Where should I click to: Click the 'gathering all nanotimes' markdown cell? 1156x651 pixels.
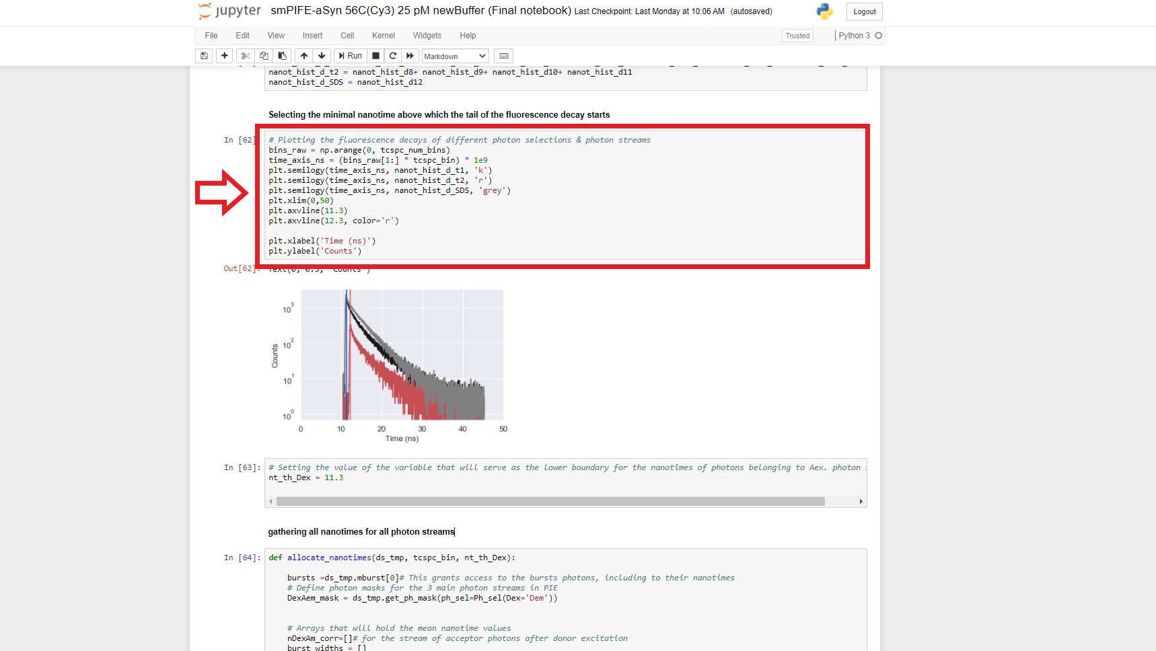point(361,532)
